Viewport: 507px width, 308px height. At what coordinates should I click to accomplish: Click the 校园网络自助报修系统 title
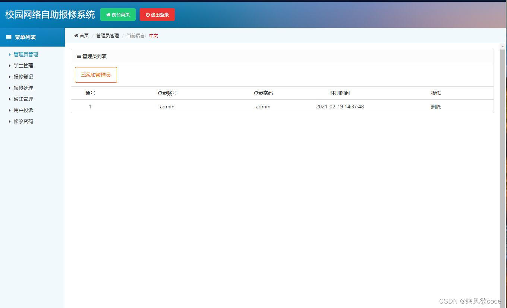[50, 15]
